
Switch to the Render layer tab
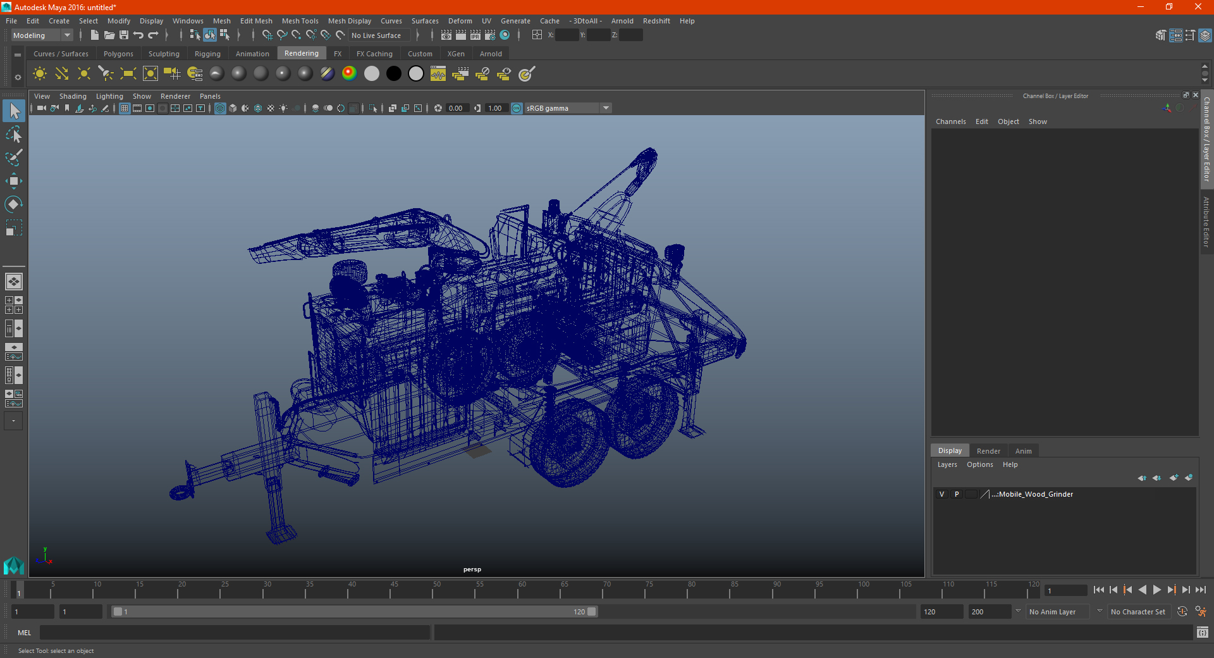pos(988,451)
